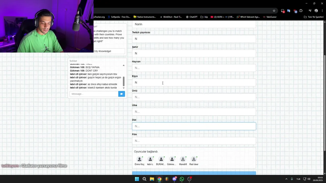This screenshot has width=326, height=183.
Task: Open the Native Instruments bookmark
Action: [145, 17]
